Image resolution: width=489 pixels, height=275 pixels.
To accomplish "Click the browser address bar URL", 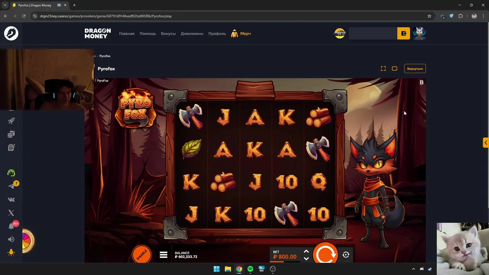I will coord(106,16).
